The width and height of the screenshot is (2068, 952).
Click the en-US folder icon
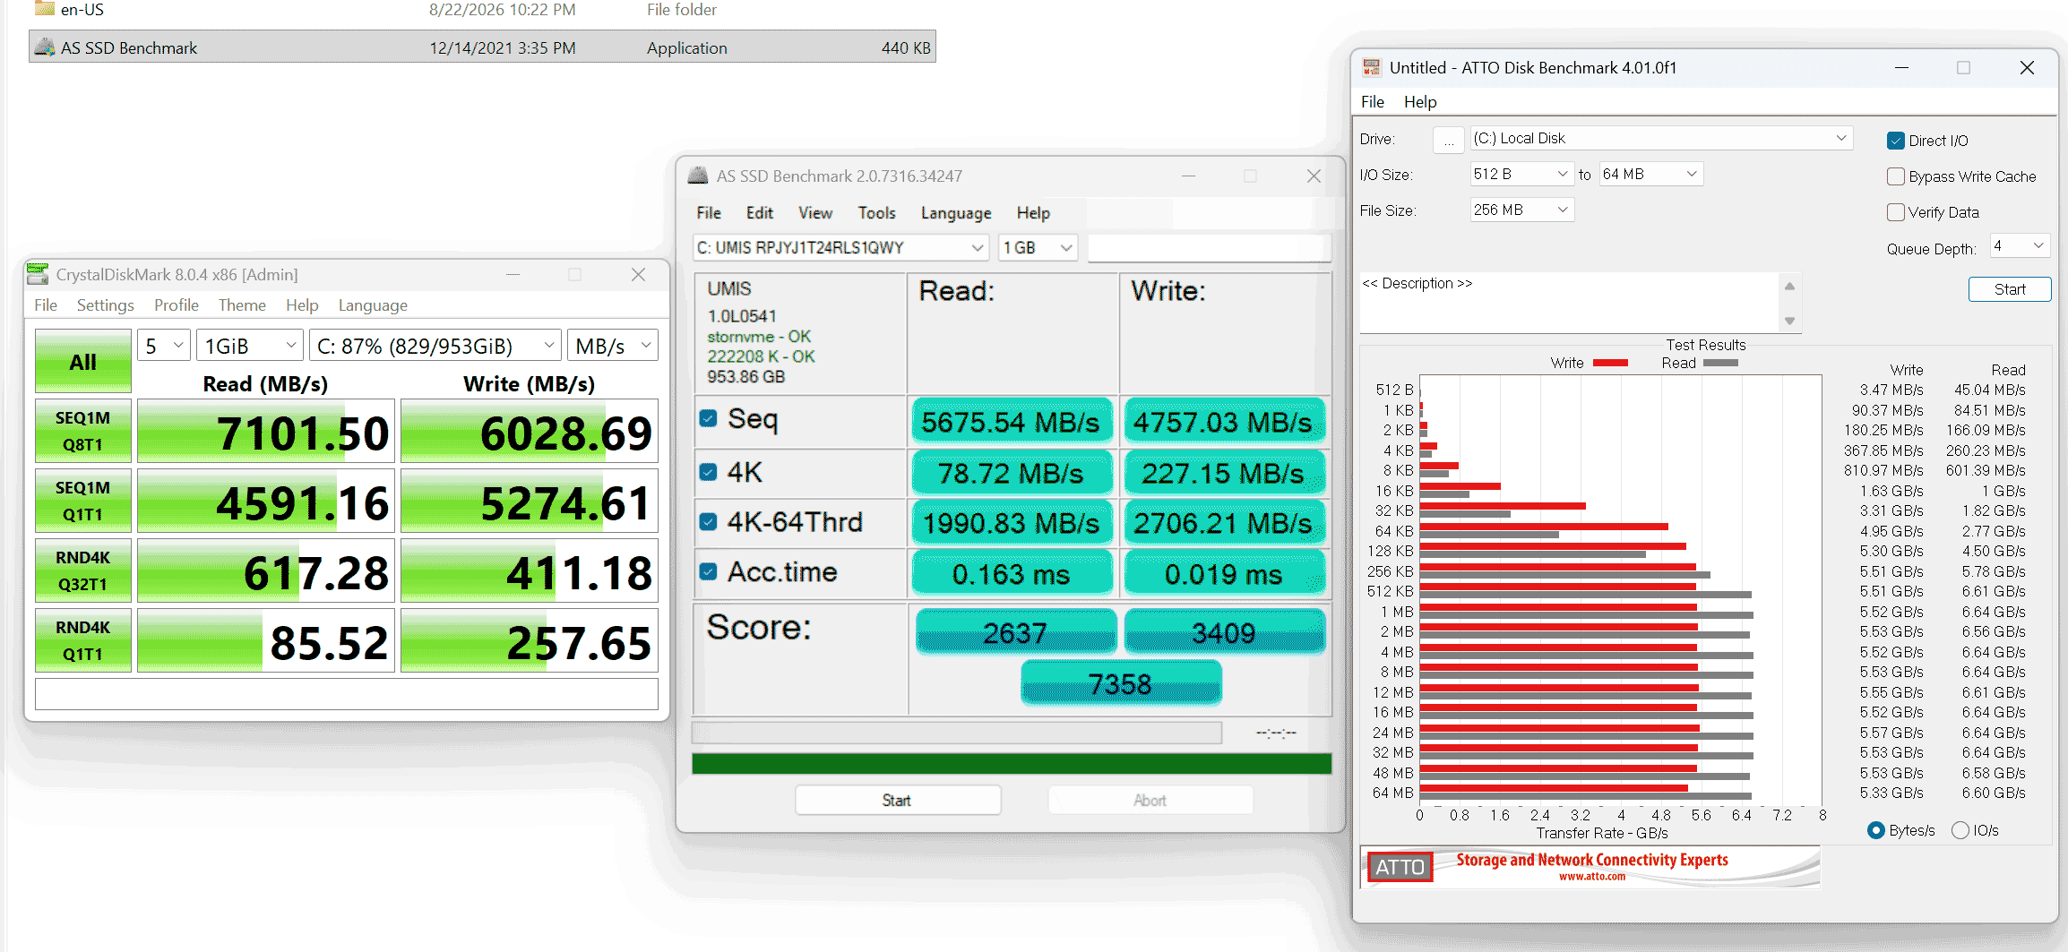(x=45, y=9)
